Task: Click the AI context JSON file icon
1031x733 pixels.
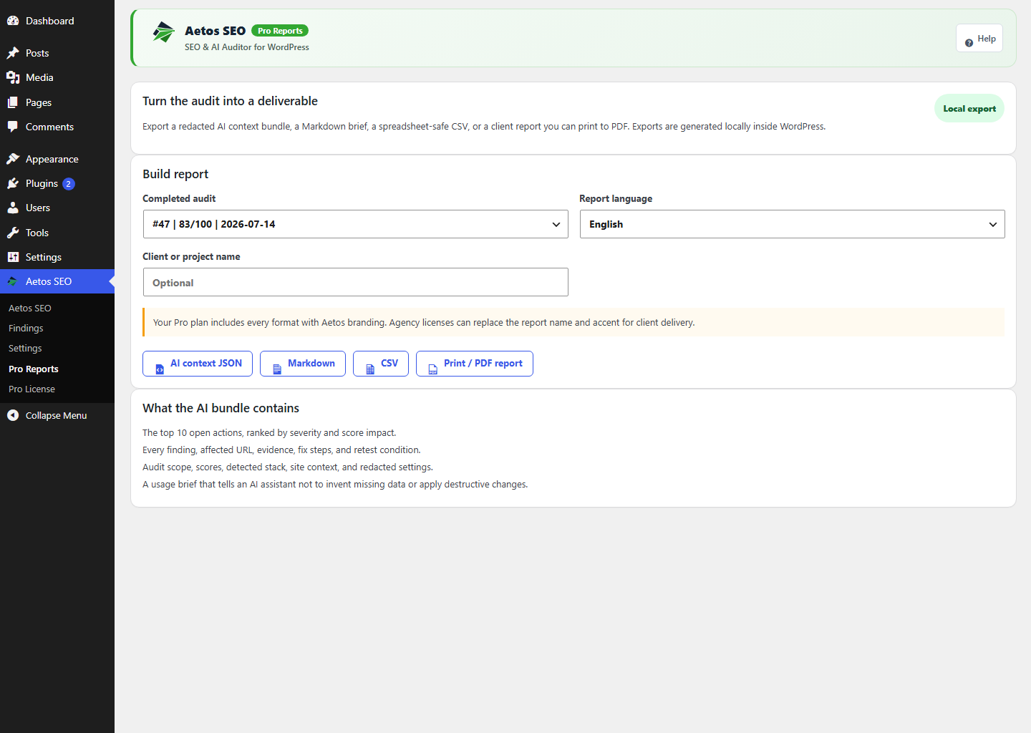Action: (160, 369)
